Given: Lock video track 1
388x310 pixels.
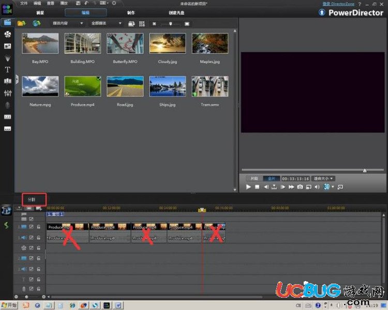Looking at the screenshot, I should (39, 227).
